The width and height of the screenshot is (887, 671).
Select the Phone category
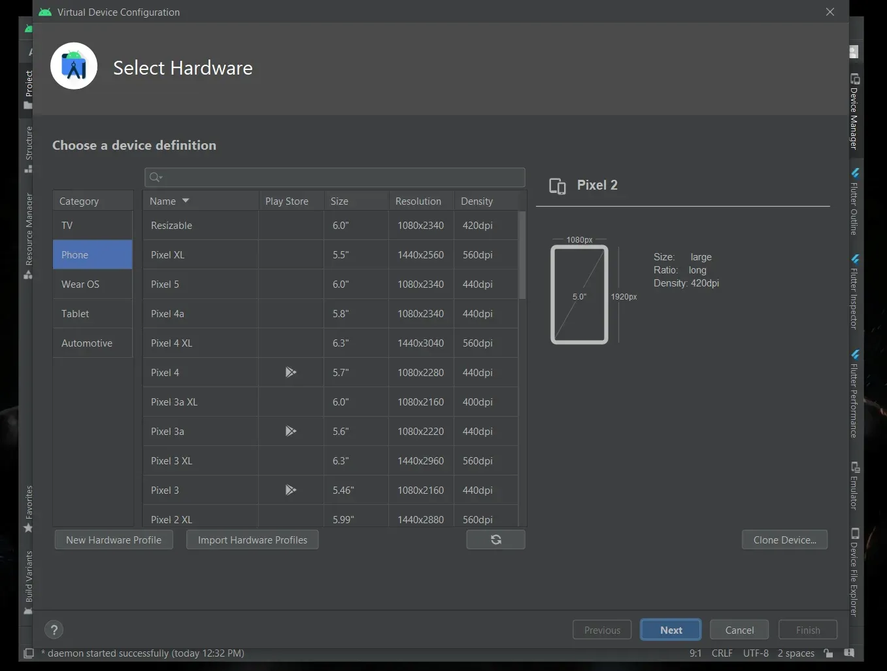click(x=93, y=254)
